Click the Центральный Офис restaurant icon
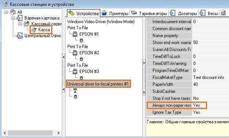The image size is (229, 138). pyautogui.click(x=20, y=36)
